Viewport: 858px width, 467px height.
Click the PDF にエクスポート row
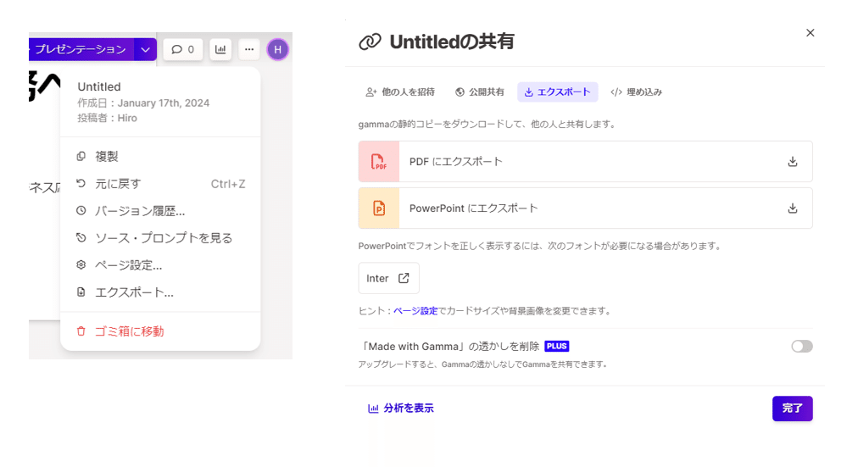(x=586, y=161)
